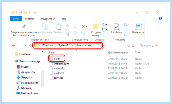Sort by the Имя column header

pyautogui.click(x=52, y=53)
